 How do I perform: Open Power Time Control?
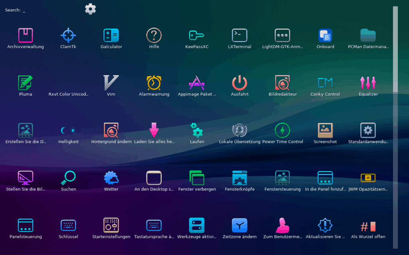click(282, 131)
